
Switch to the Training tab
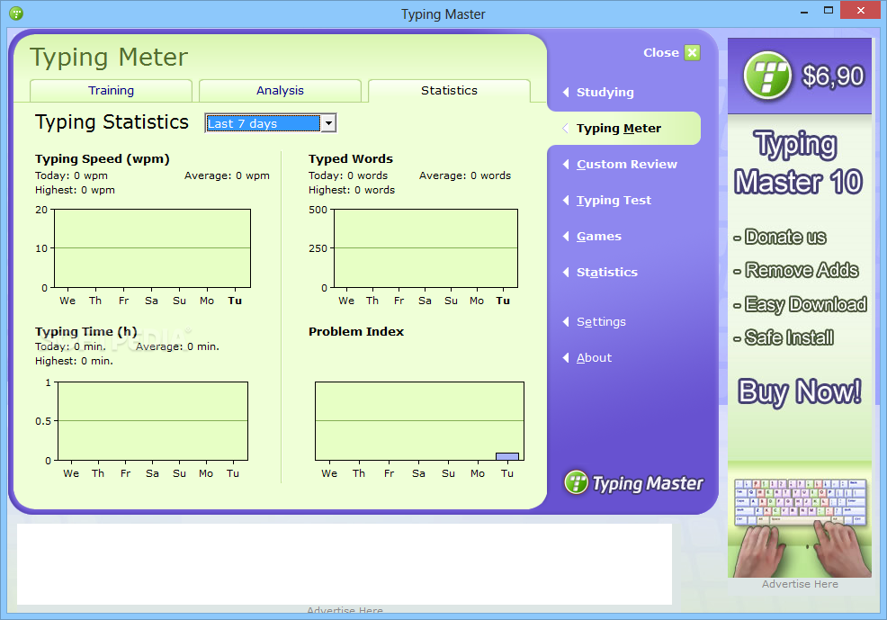(x=111, y=91)
